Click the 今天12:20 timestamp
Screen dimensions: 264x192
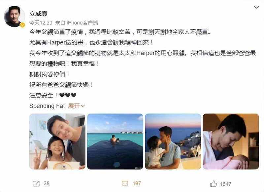click(41, 23)
